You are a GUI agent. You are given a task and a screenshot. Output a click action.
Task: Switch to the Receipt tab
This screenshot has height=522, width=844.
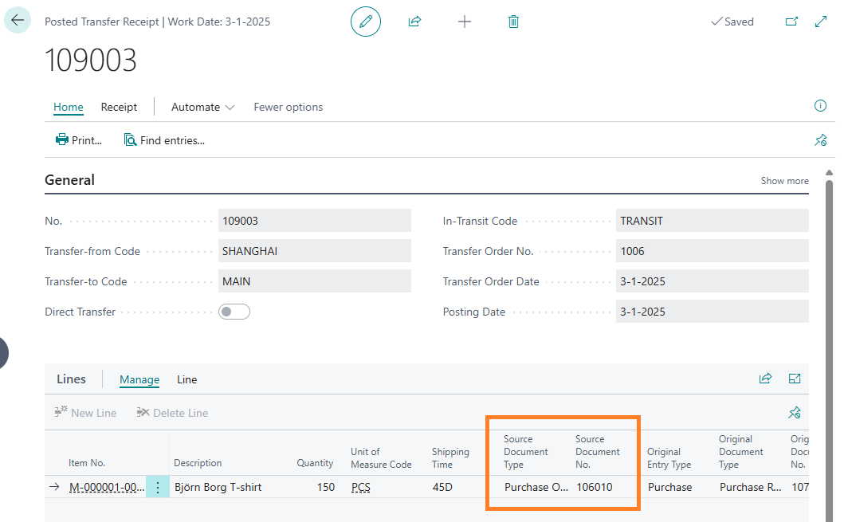pos(119,107)
